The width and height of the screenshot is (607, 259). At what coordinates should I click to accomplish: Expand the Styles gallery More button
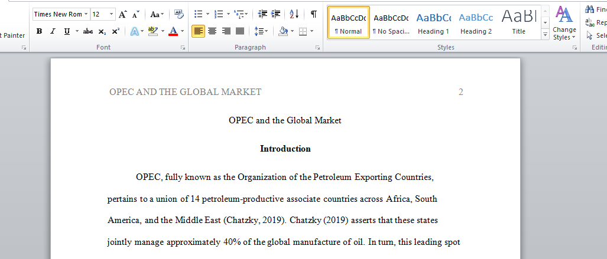(546, 35)
